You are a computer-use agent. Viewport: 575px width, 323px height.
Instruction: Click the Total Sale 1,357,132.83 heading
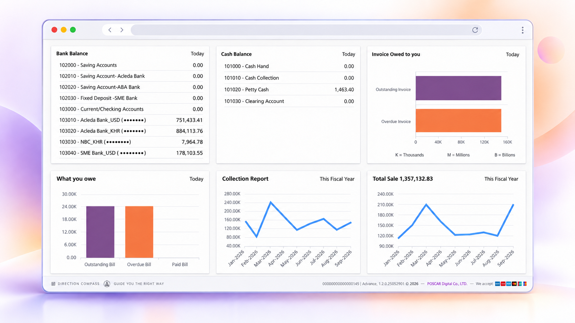403,179
